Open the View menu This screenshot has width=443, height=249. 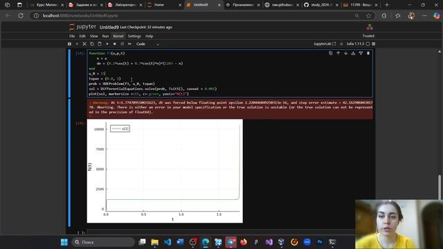tap(94, 36)
